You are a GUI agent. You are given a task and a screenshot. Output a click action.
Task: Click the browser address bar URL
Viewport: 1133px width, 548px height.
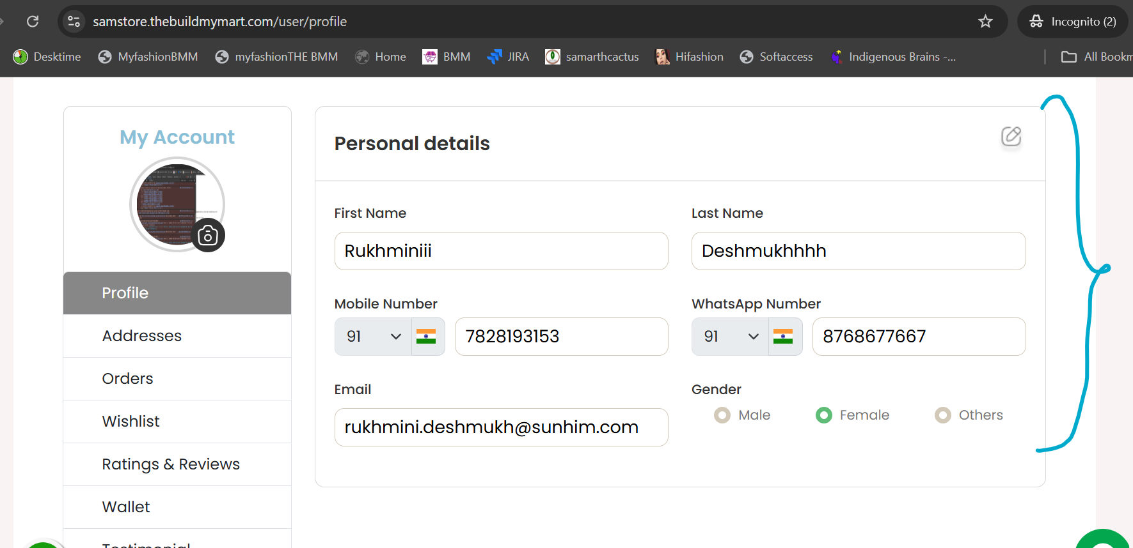[x=220, y=22]
